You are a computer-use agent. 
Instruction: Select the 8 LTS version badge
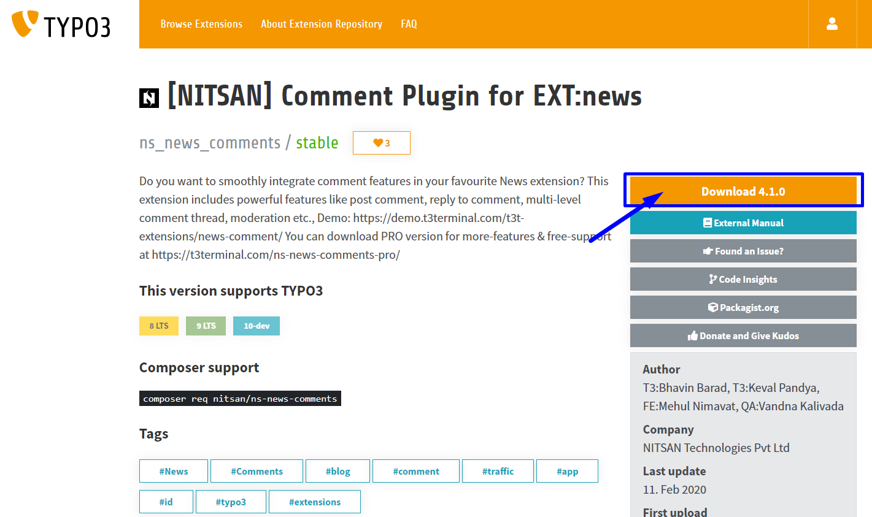pyautogui.click(x=159, y=326)
